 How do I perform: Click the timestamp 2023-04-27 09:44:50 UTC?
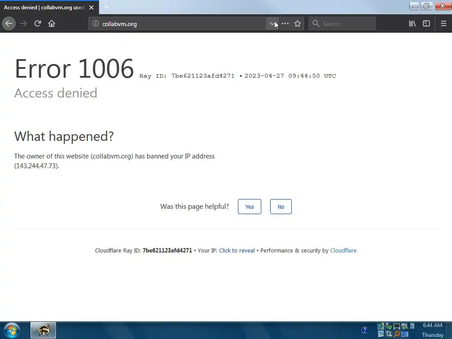[x=290, y=76]
